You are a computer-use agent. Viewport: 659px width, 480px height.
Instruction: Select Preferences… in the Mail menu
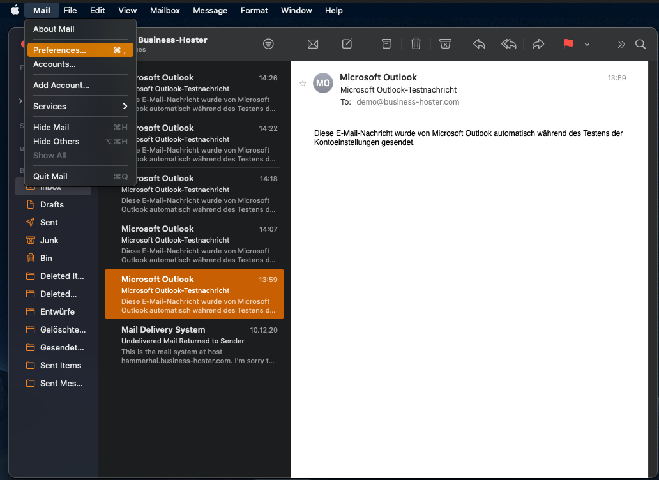(x=80, y=50)
